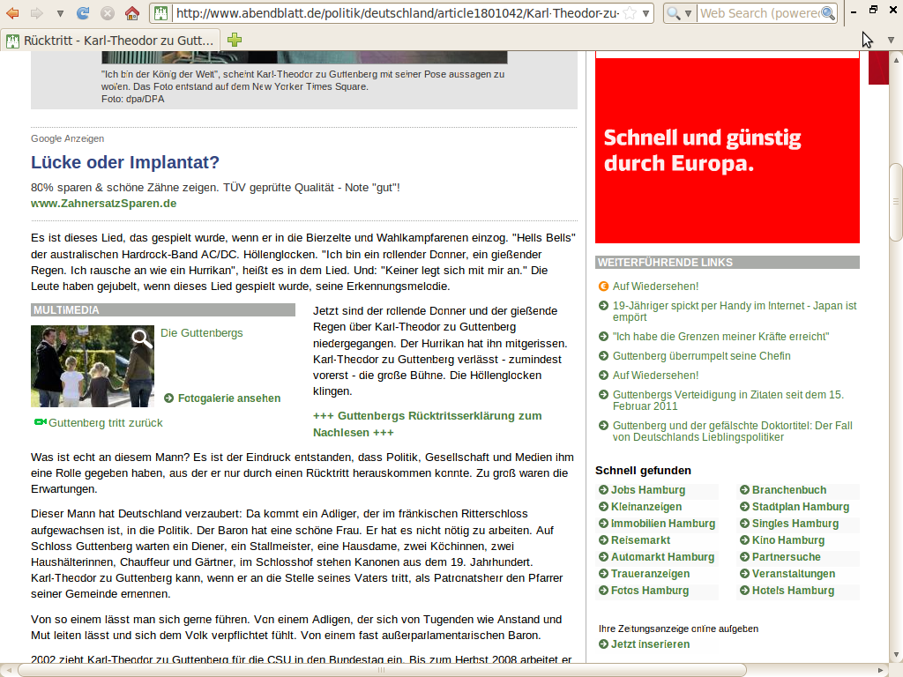Open Veranstaltungen link
This screenshot has width=903, height=677.
pos(794,573)
